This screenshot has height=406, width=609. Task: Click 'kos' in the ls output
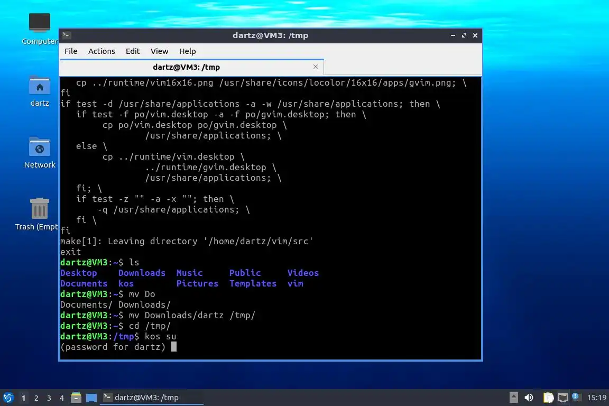pos(126,283)
